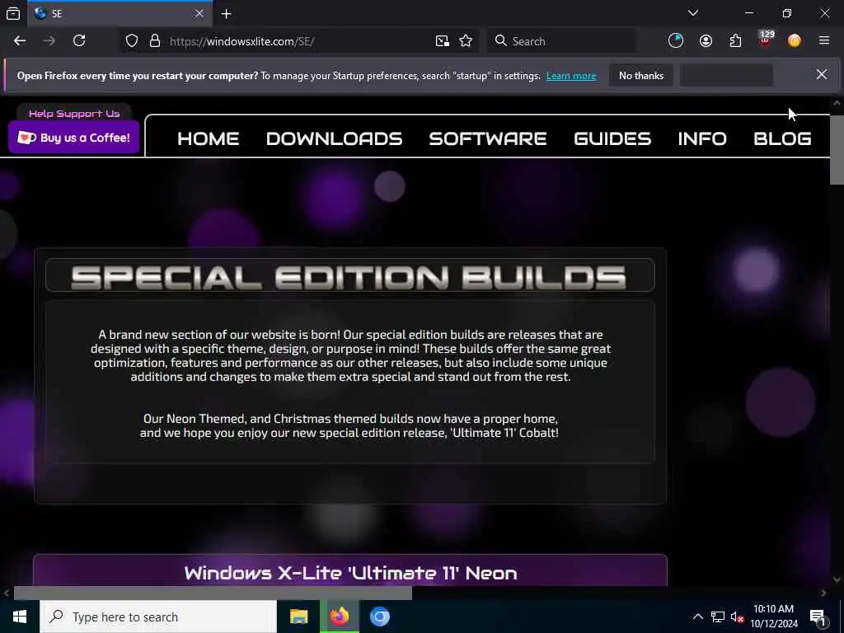Open the Chromium browser taskbar icon

click(379, 617)
